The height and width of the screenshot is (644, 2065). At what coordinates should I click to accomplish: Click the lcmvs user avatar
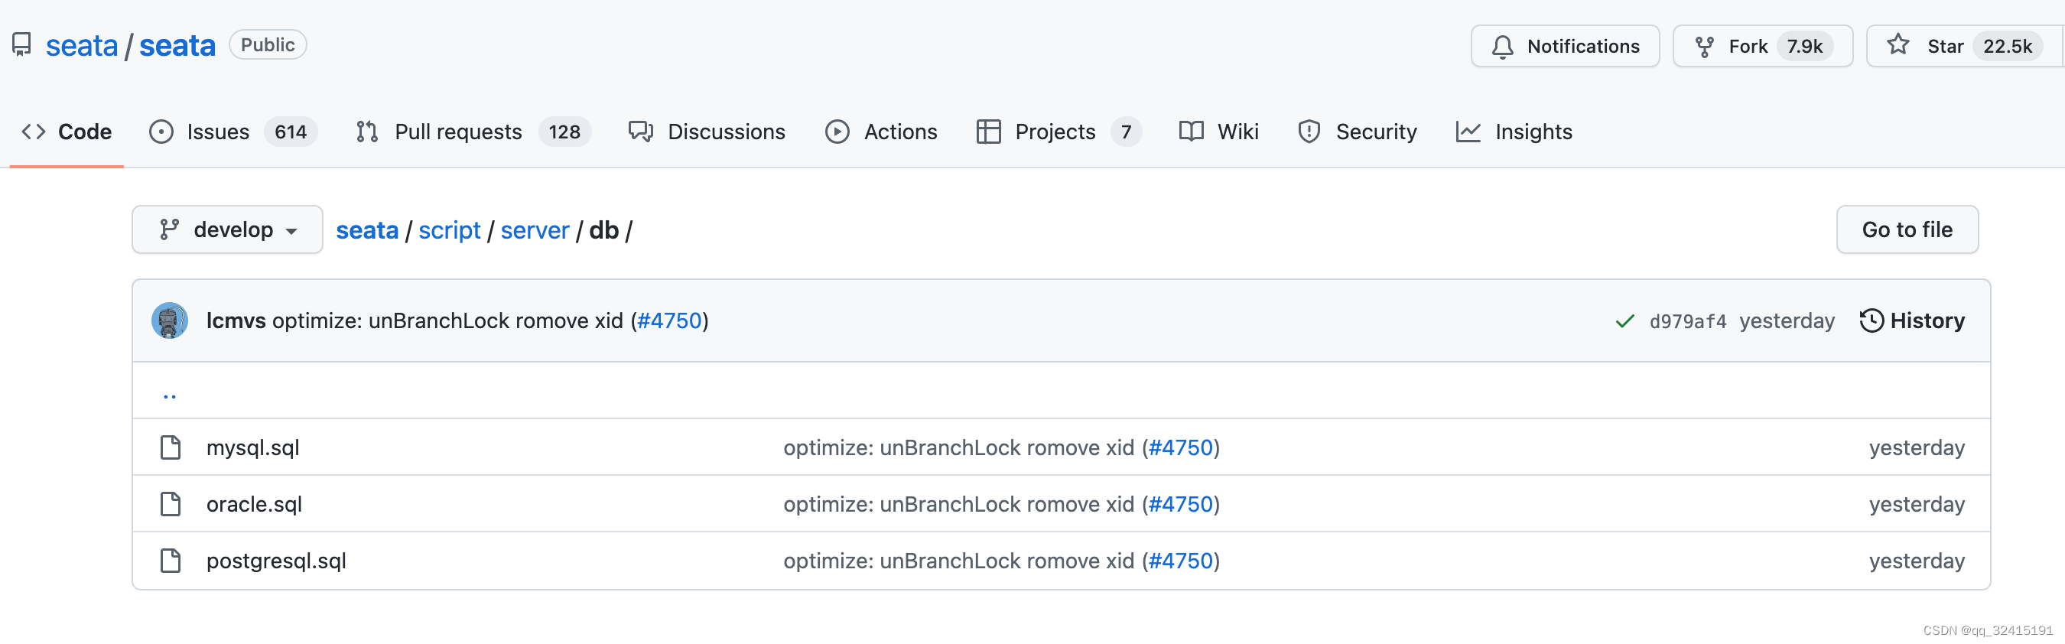coord(169,320)
